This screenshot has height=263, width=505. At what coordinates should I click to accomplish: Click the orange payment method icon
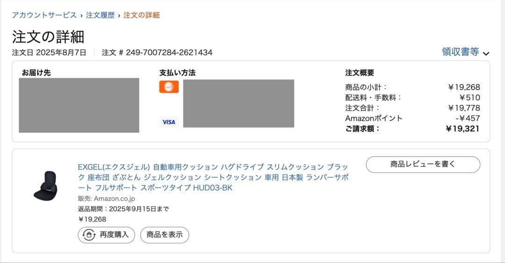(x=169, y=87)
